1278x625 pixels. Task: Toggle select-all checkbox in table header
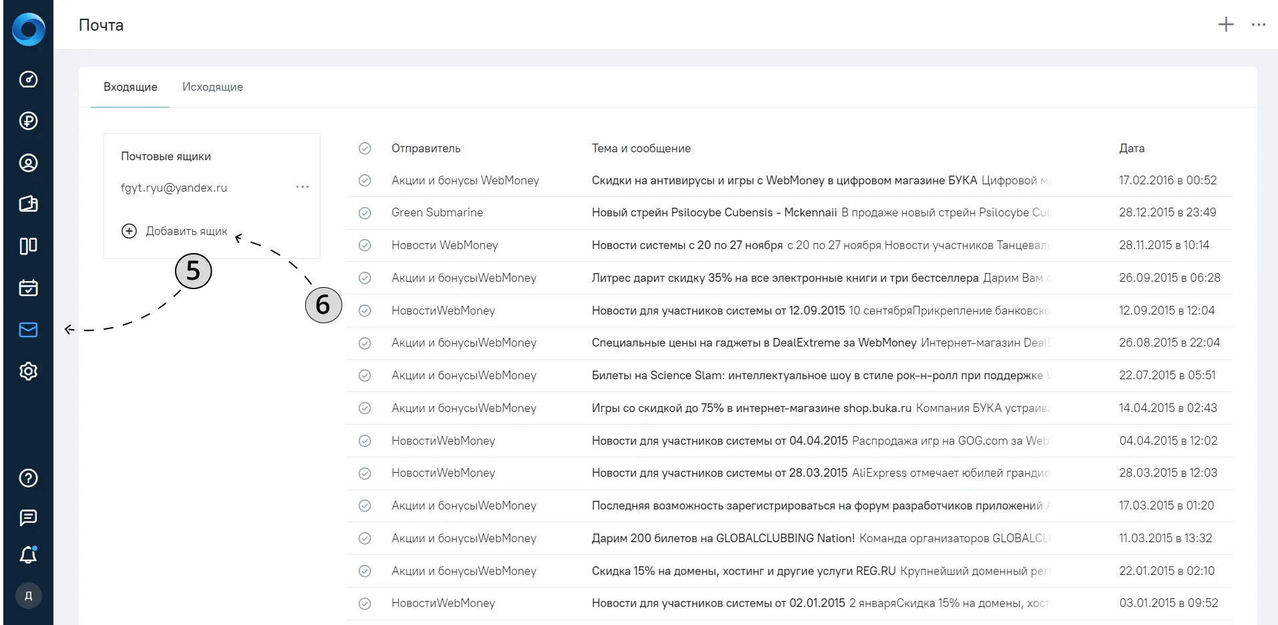(365, 148)
